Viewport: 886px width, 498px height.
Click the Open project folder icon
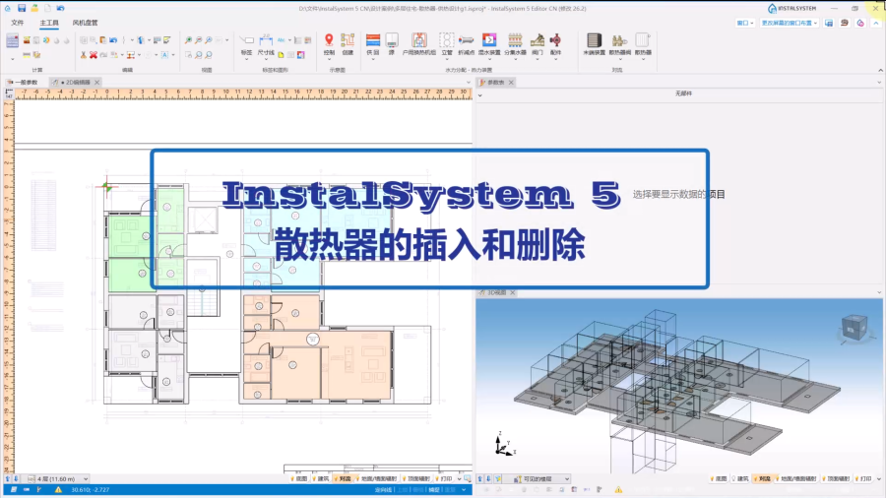34,8
